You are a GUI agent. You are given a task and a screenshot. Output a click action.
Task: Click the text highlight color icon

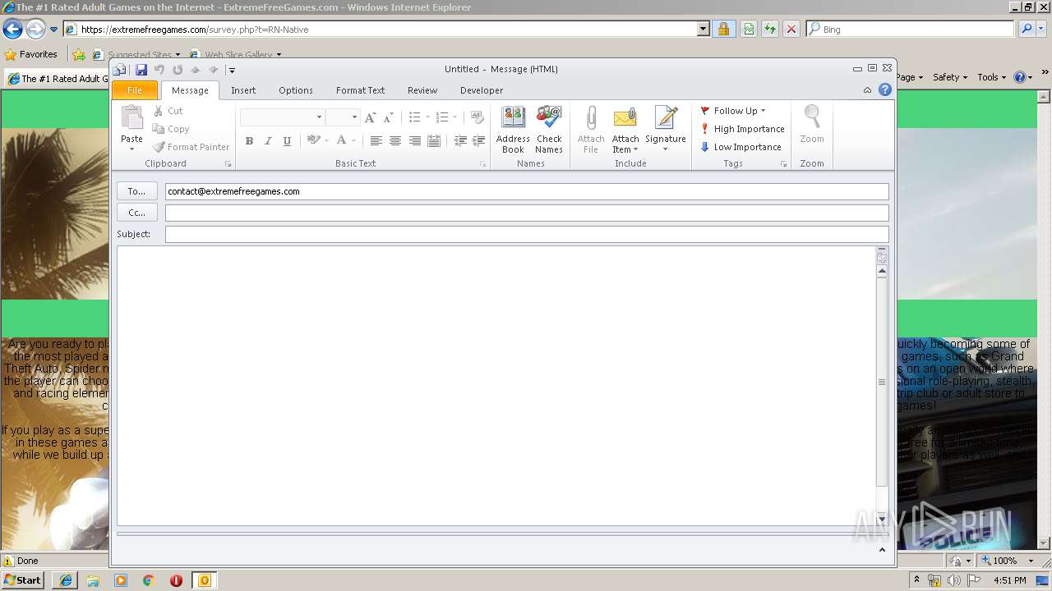tap(312, 140)
